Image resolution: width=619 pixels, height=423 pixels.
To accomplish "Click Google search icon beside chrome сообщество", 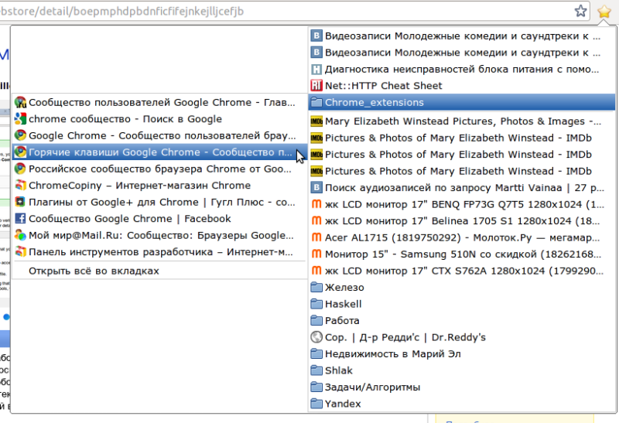I will [x=20, y=119].
